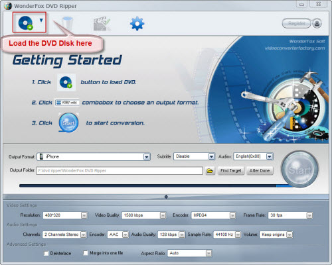
Task: Click the Register button
Action: (x=297, y=23)
